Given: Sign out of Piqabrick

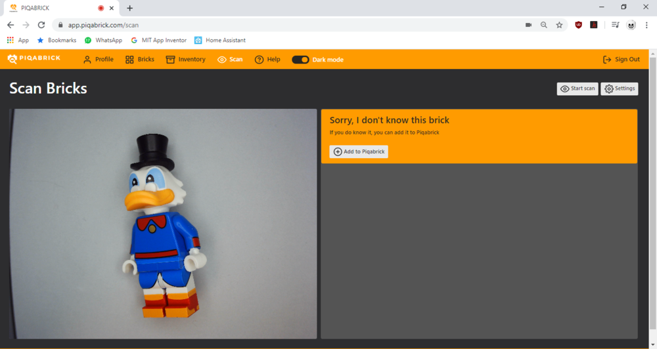Looking at the screenshot, I should 622,60.
